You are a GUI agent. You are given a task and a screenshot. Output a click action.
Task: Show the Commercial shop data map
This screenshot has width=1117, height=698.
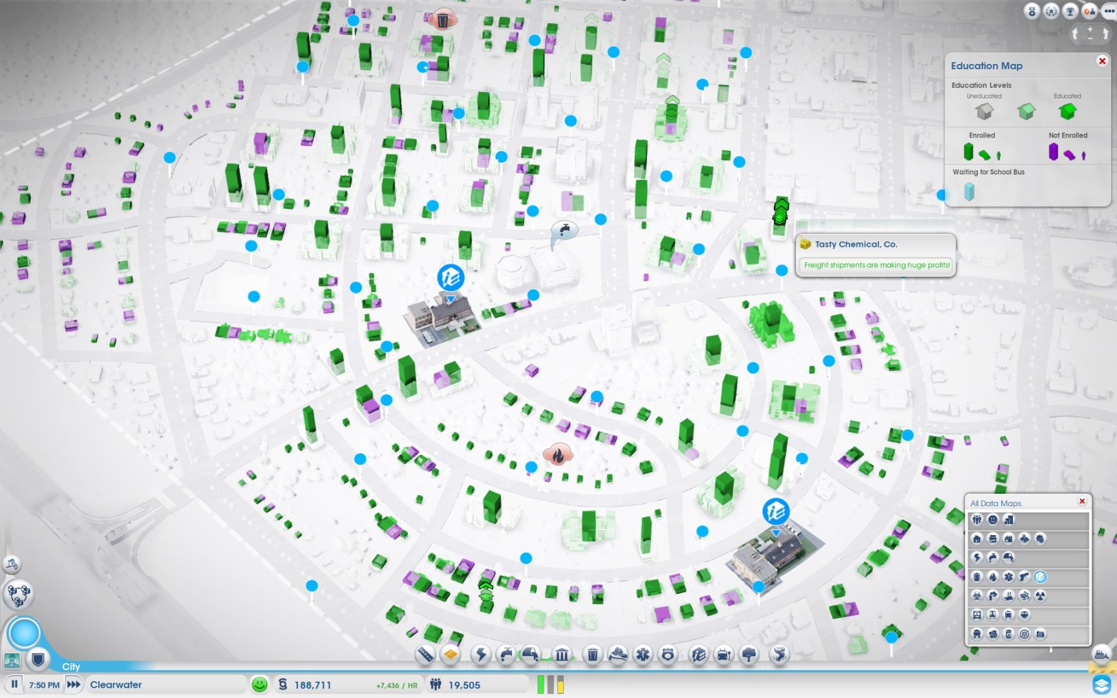[x=993, y=538]
